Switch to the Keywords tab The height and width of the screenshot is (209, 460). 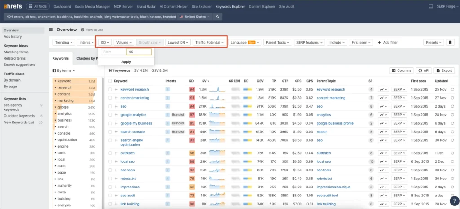(61, 58)
